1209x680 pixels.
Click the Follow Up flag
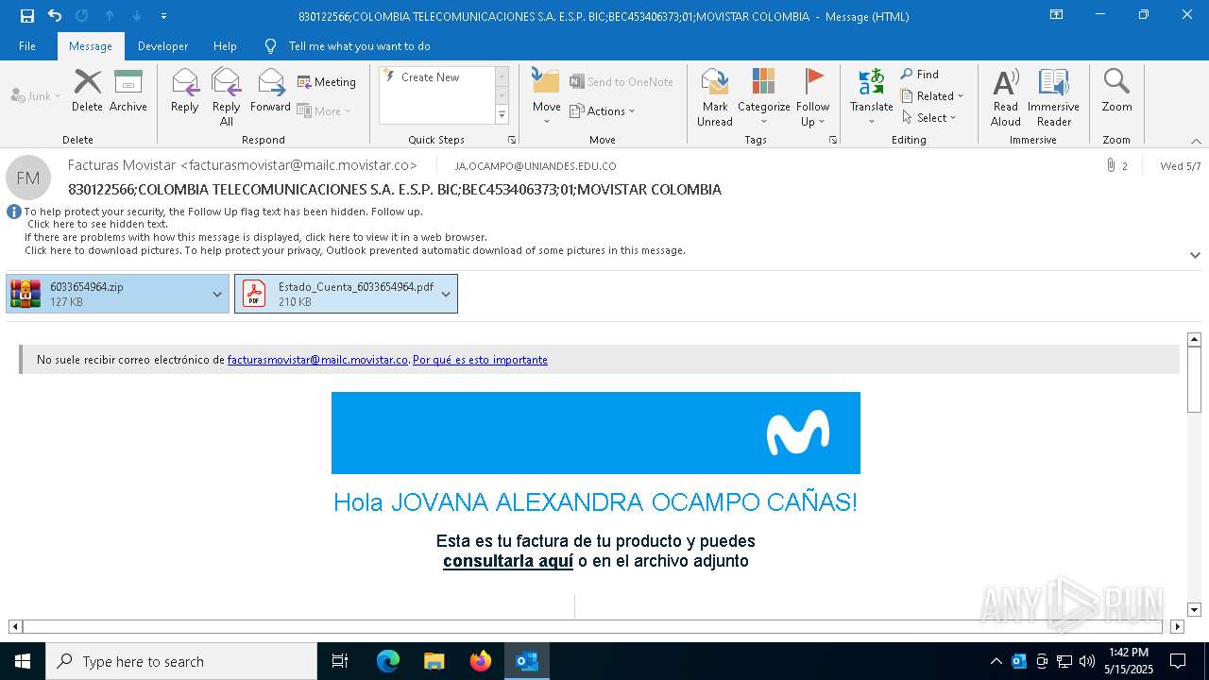pos(812,97)
